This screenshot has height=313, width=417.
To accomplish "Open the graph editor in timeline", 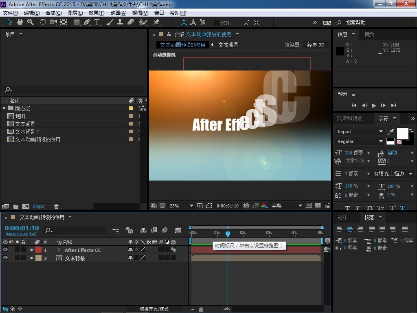I will 178,230.
